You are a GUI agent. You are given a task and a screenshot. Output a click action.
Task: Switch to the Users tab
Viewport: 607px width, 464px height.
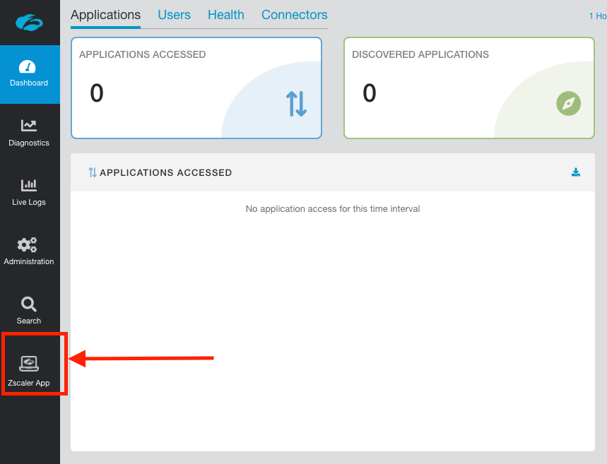click(x=174, y=15)
